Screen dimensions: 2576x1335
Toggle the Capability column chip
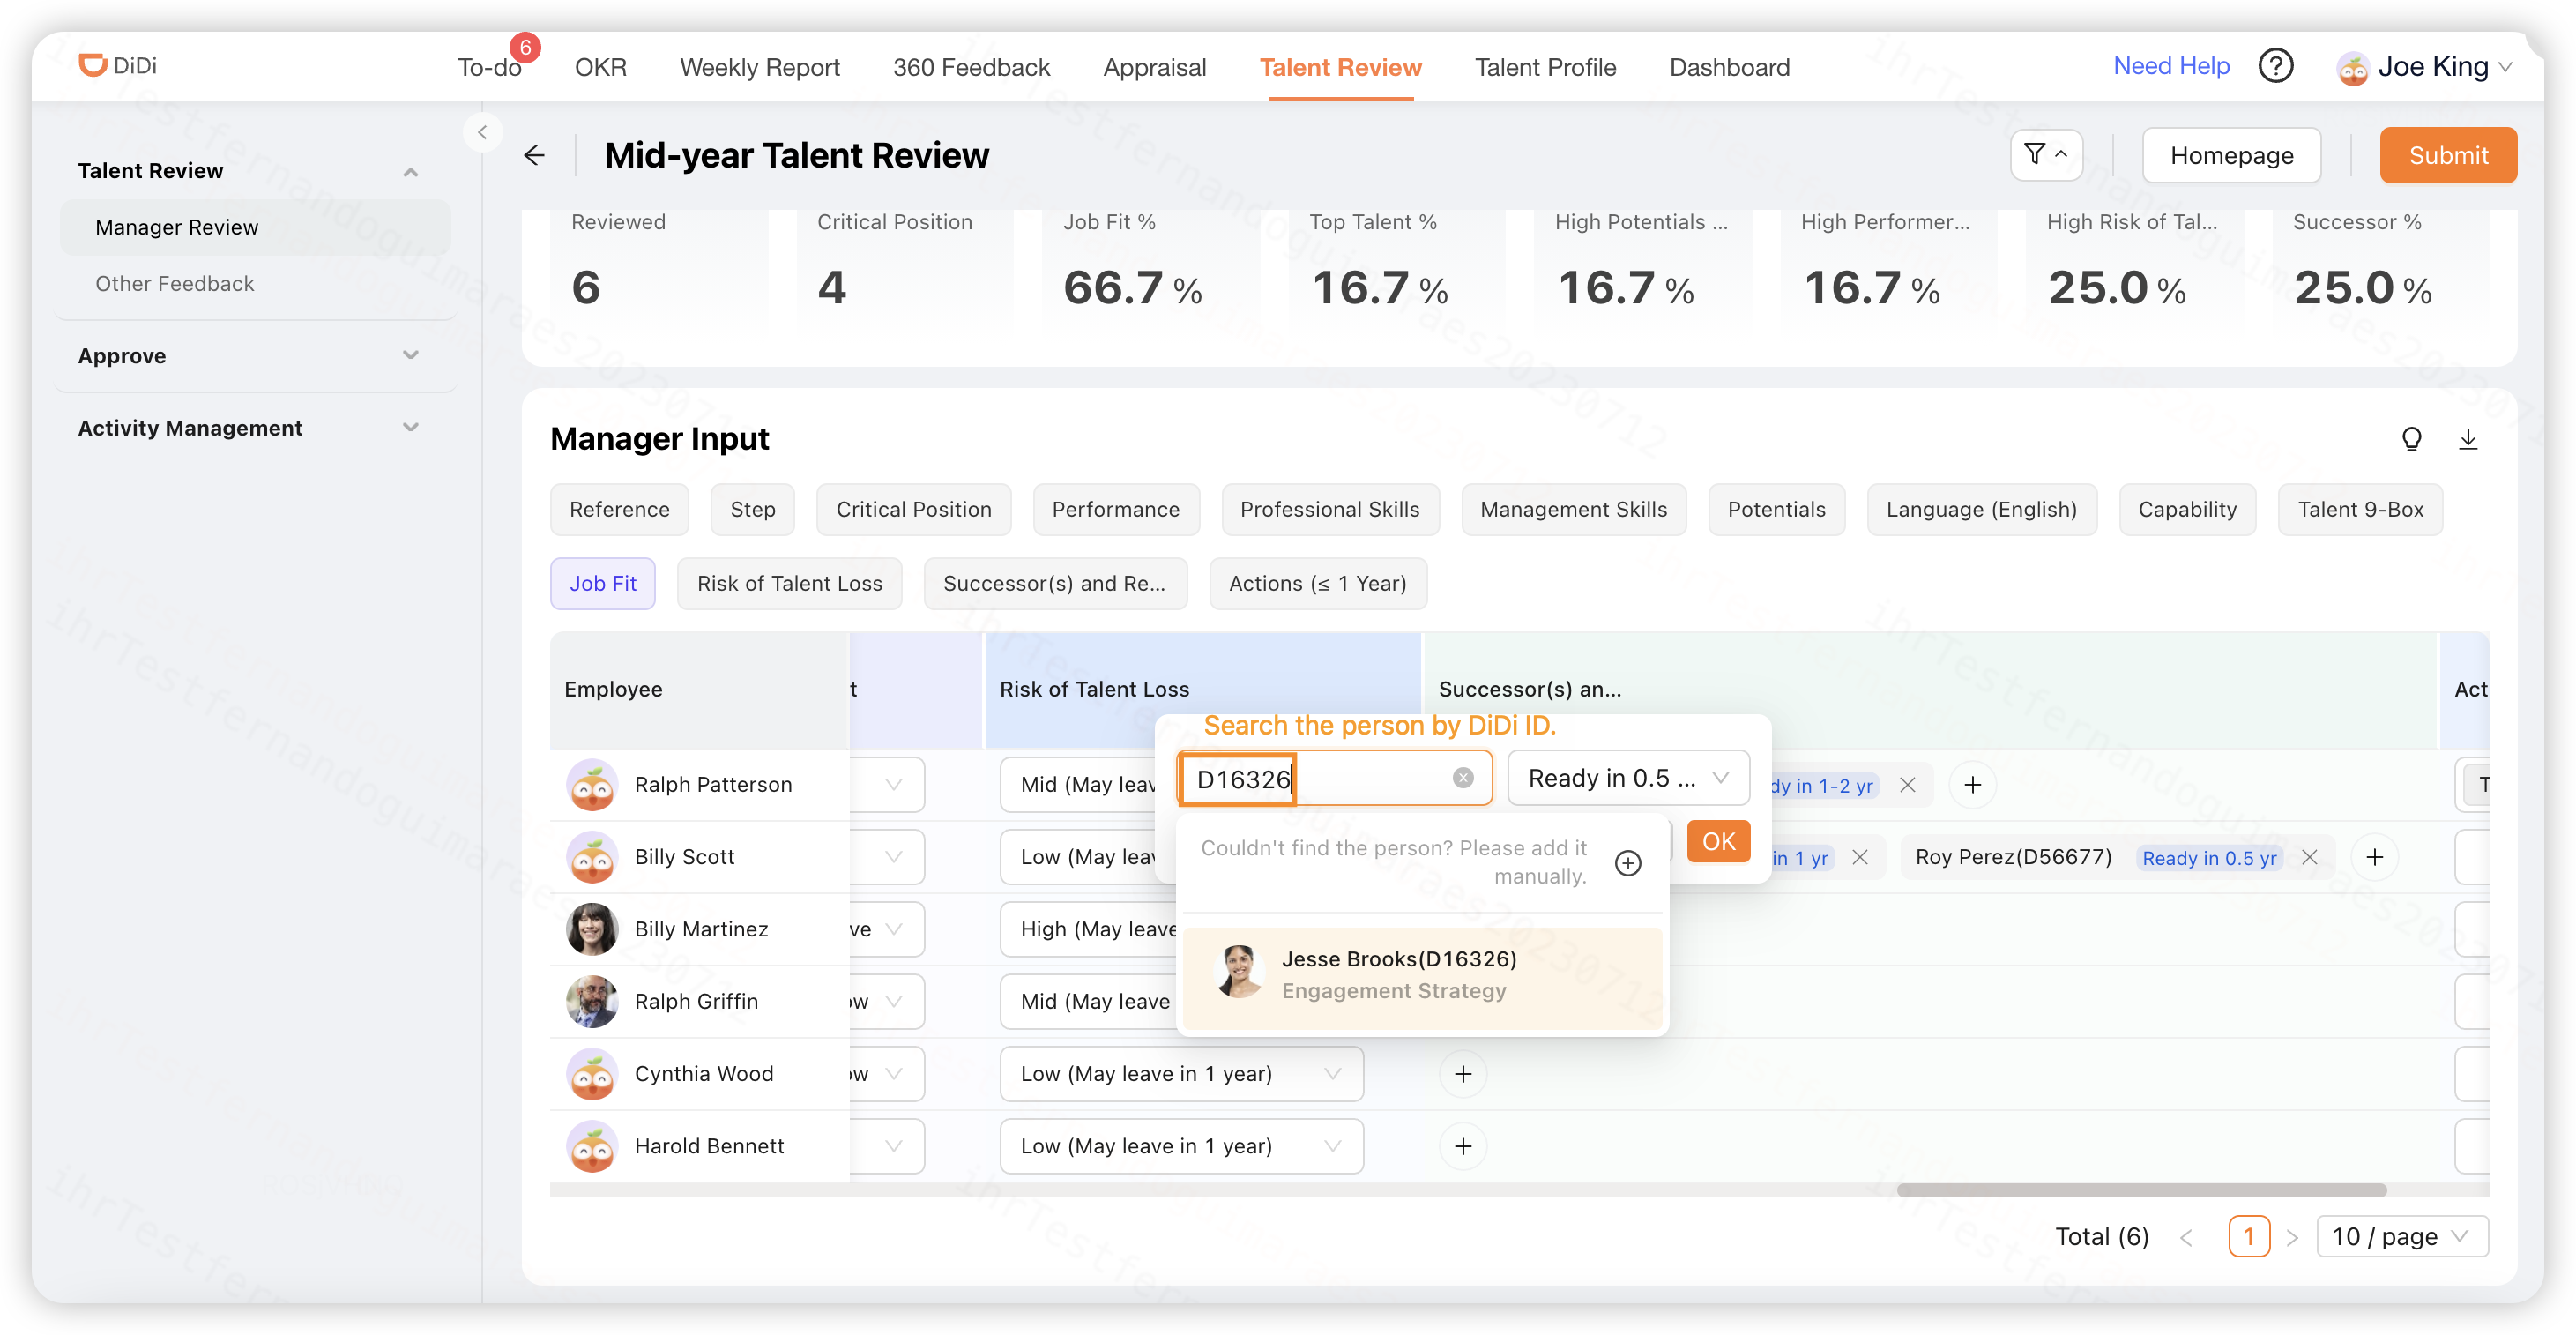(x=2187, y=509)
